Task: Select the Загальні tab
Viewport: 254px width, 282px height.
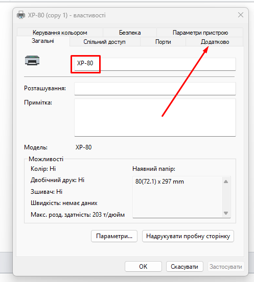Action: (x=43, y=41)
